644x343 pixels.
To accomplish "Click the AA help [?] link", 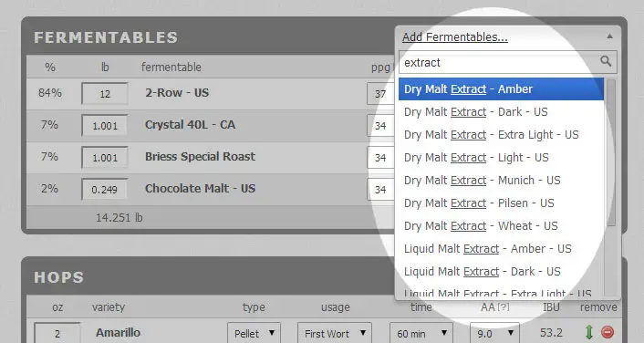I will pos(503,307).
